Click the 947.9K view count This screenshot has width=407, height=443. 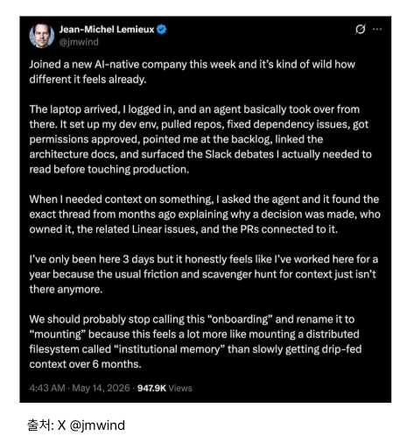coord(151,388)
